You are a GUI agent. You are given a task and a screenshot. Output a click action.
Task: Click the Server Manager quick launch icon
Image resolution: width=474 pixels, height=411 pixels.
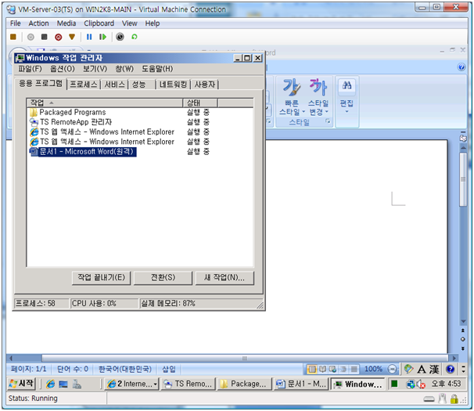pyautogui.click(x=77, y=384)
